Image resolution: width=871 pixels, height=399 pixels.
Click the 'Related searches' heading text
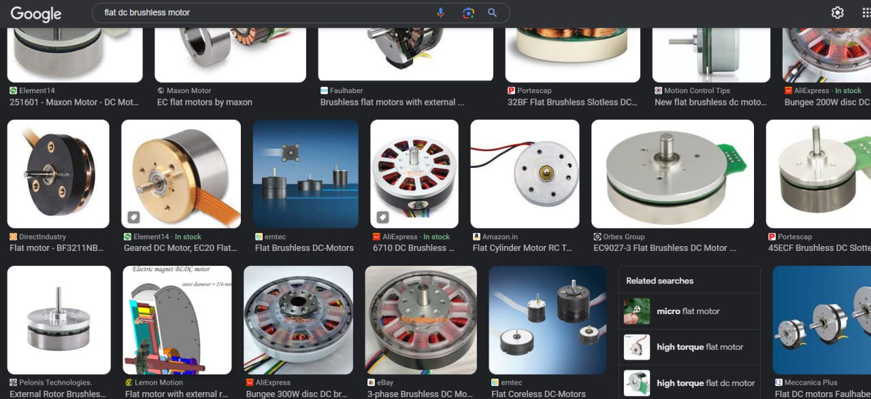[x=659, y=281]
